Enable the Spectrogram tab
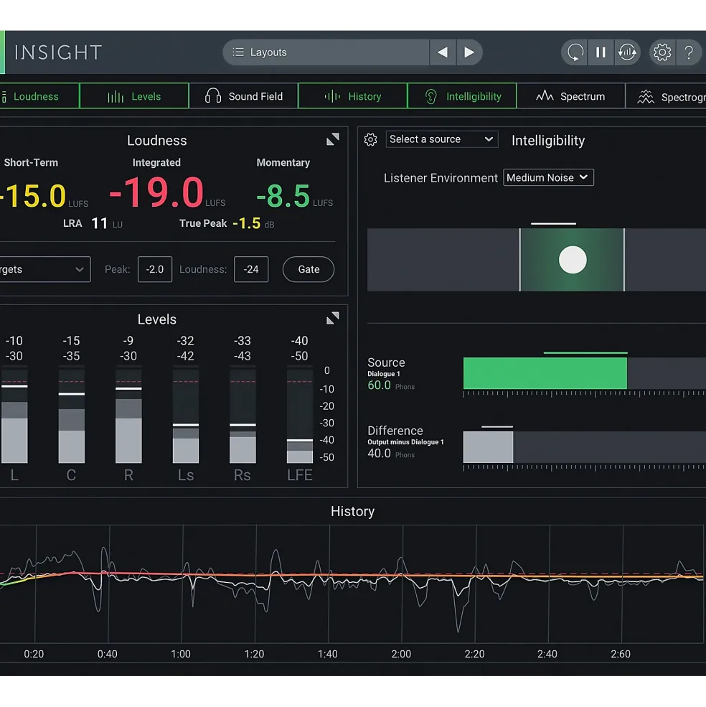Image resolution: width=706 pixels, height=707 pixels. click(666, 95)
